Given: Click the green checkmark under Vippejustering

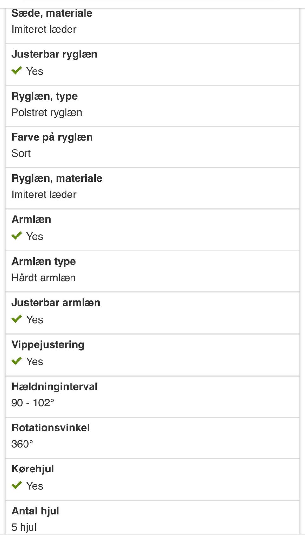Looking at the screenshot, I should click(17, 361).
